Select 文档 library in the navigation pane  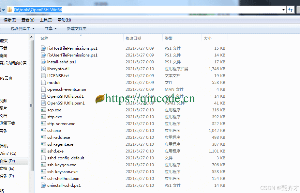[x=4, y=116]
